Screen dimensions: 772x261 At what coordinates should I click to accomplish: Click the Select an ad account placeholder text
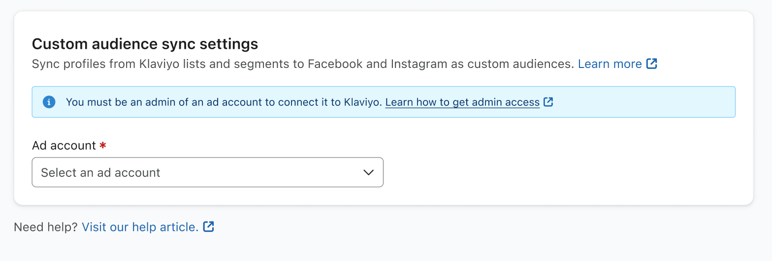tap(100, 173)
